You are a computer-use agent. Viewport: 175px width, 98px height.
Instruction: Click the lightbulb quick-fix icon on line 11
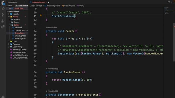pos(41,16)
